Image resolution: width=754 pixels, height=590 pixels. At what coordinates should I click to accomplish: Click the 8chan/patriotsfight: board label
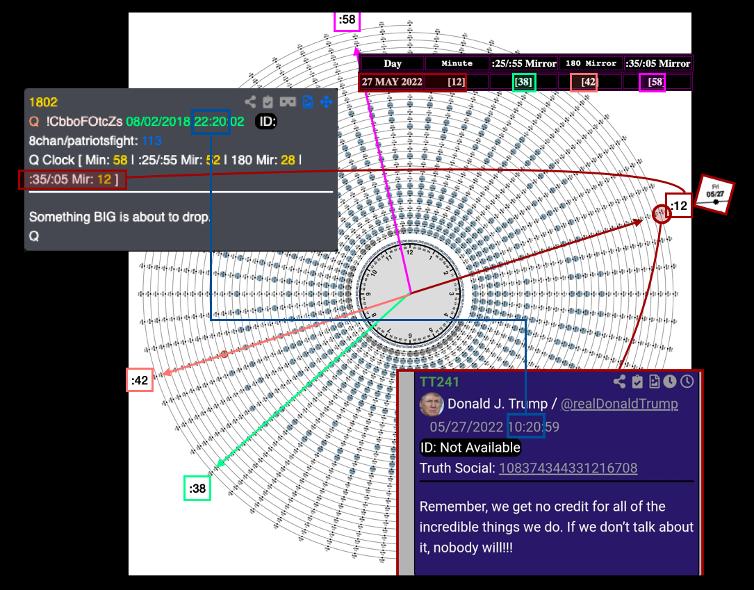click(x=83, y=141)
